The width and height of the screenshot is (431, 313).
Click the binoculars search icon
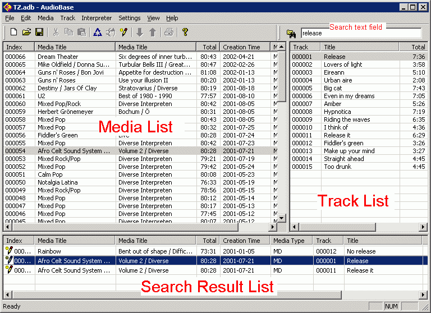291,34
